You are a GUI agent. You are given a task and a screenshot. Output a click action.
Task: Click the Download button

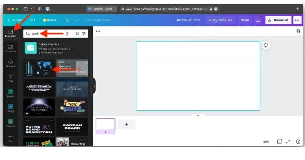[279, 20]
